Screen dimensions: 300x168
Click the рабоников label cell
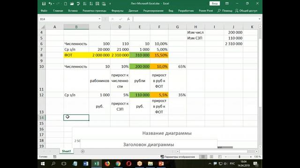point(99,81)
